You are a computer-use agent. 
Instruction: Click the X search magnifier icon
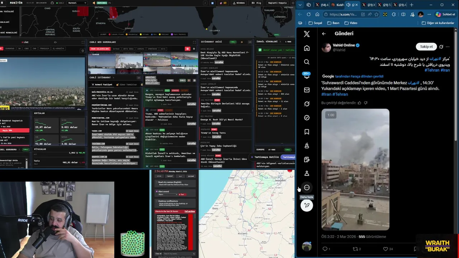(307, 62)
